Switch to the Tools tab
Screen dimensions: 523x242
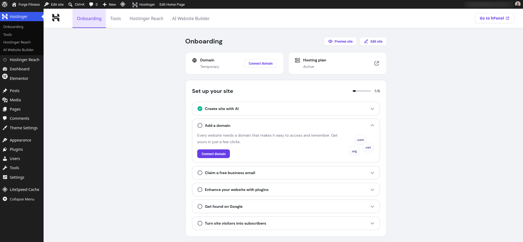115,18
